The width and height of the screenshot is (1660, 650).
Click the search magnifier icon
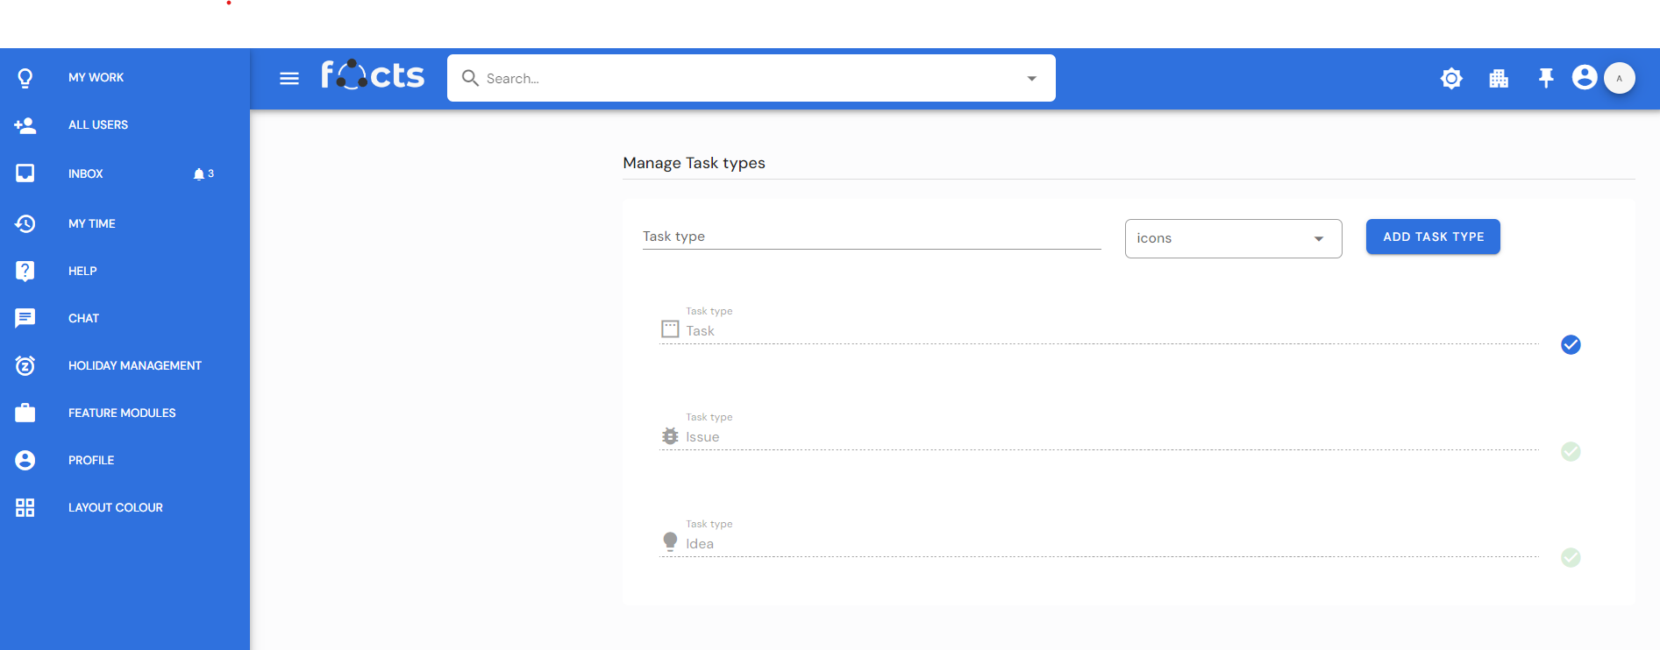pyautogui.click(x=470, y=78)
